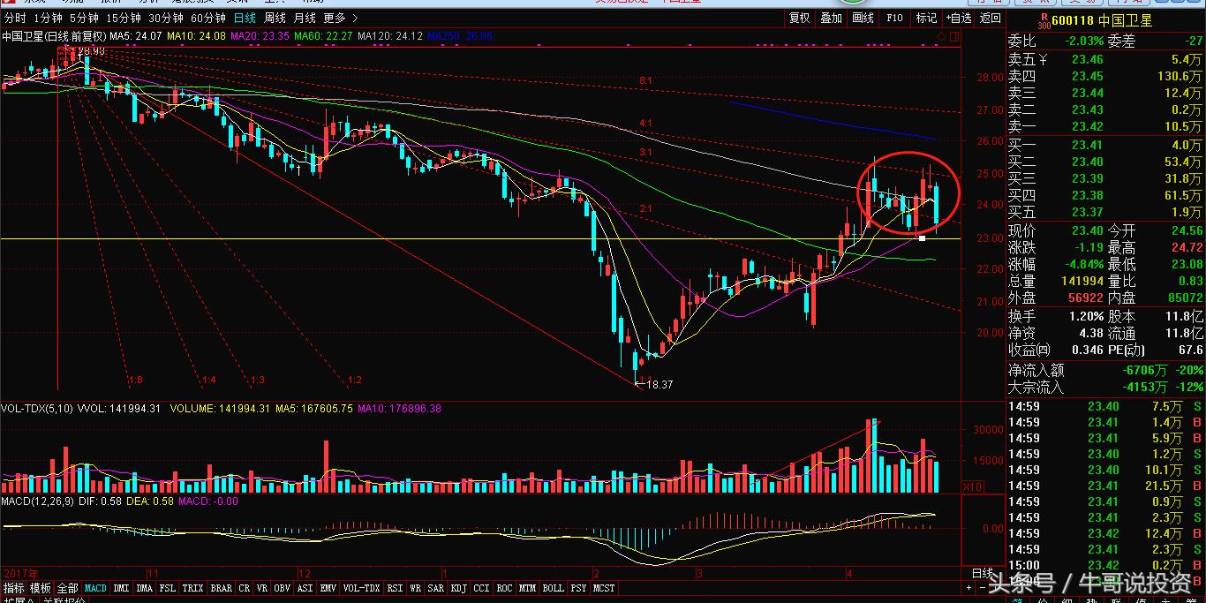The width and height of the screenshot is (1206, 603).
Task: Select the 30分钟 period
Action: (166, 19)
